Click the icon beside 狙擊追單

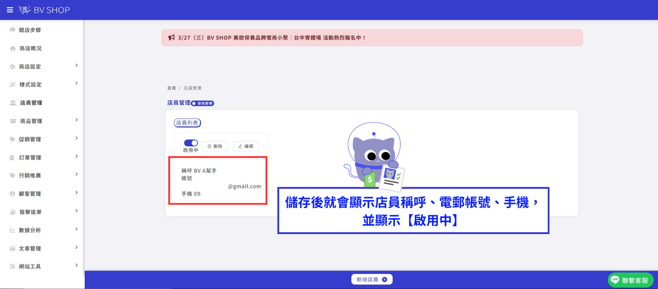coord(13,212)
